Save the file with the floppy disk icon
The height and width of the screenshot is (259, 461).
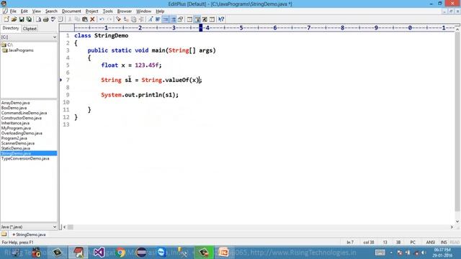[x=22, y=19]
